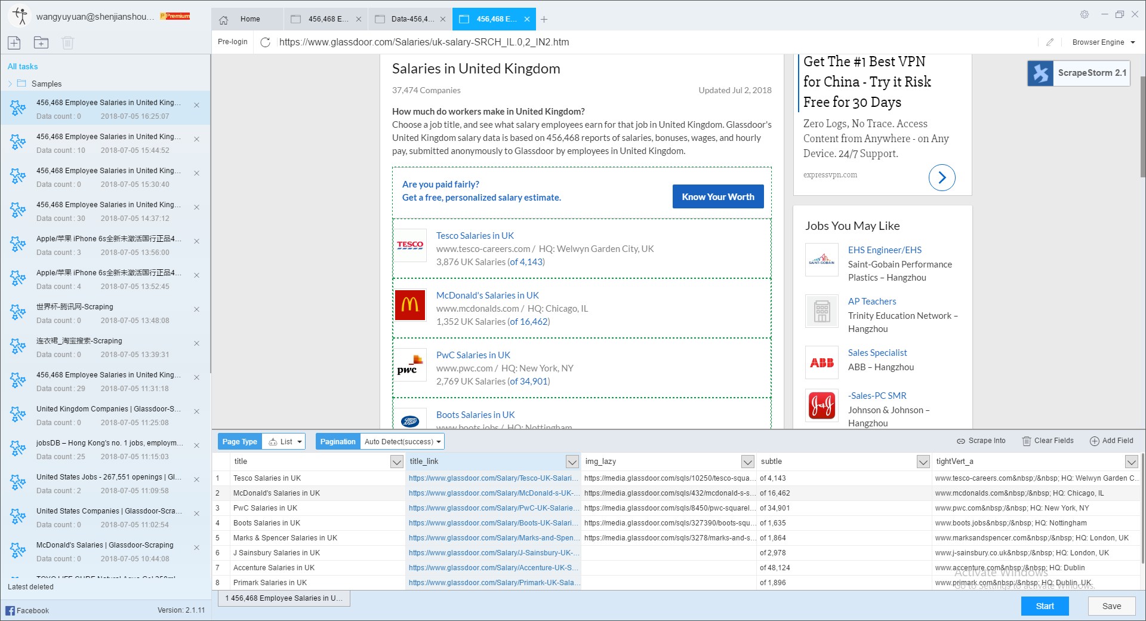
Task: Click the new folder icon
Action: [41, 42]
